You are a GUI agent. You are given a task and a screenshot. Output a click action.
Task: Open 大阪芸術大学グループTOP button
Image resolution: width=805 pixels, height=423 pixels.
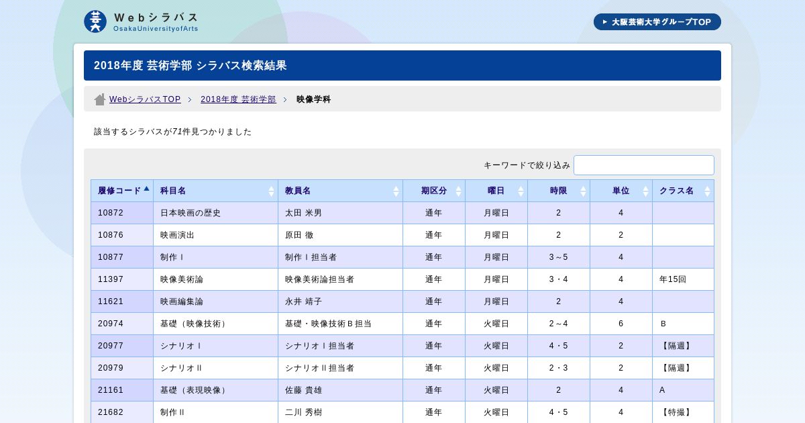click(x=657, y=22)
